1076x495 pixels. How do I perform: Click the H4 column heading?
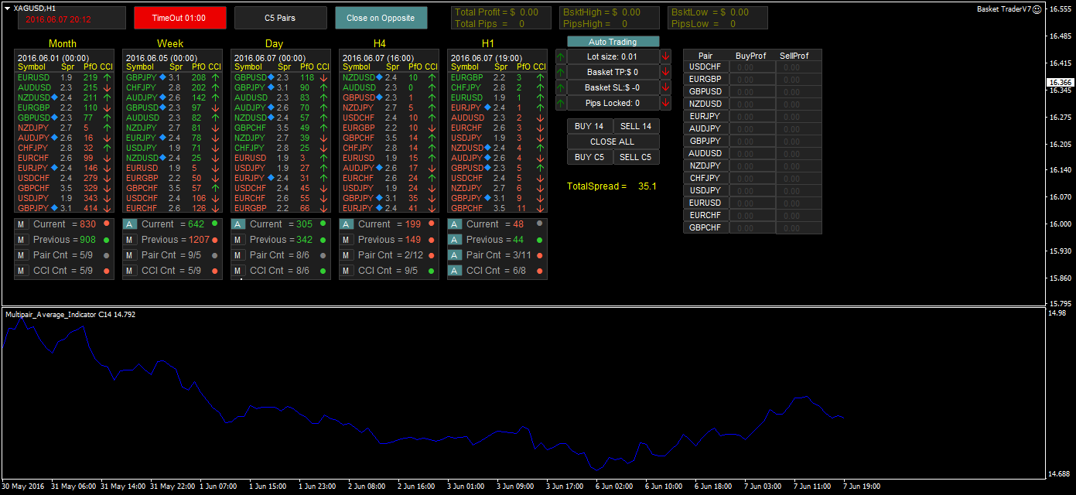(x=380, y=44)
